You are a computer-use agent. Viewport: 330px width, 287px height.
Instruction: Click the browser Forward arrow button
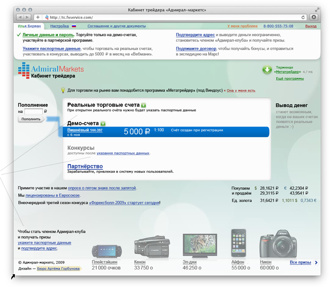[x=27, y=17]
